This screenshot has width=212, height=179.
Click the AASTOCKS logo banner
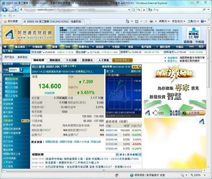[x=28, y=35]
